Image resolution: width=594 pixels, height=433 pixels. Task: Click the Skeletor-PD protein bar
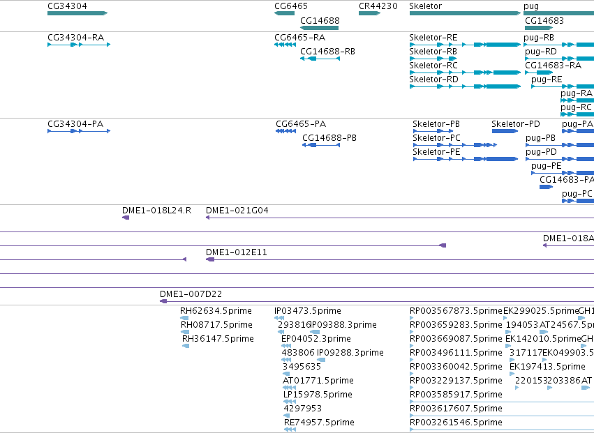[505, 131]
